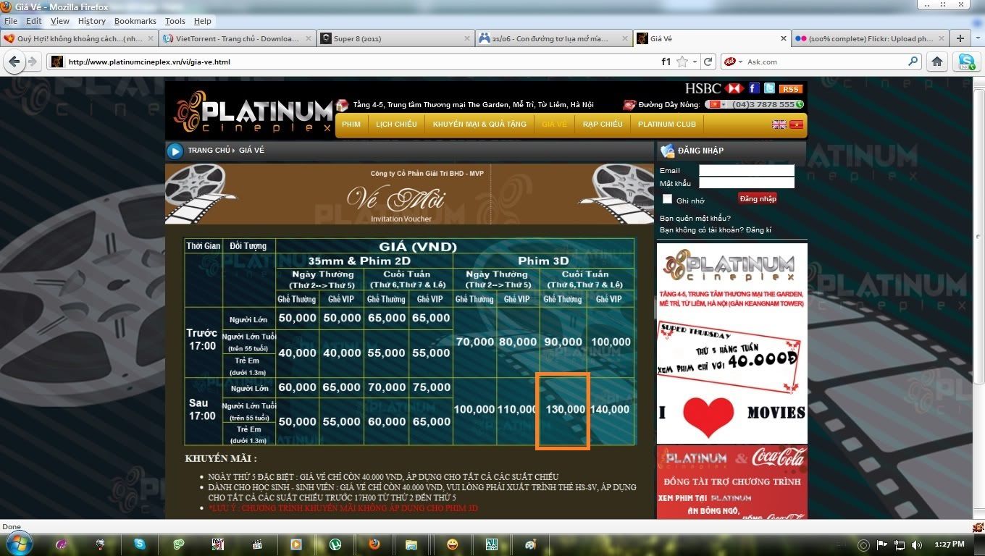This screenshot has width=985, height=556.
Task: Click the HSBC logo in site header
Action: click(714, 88)
